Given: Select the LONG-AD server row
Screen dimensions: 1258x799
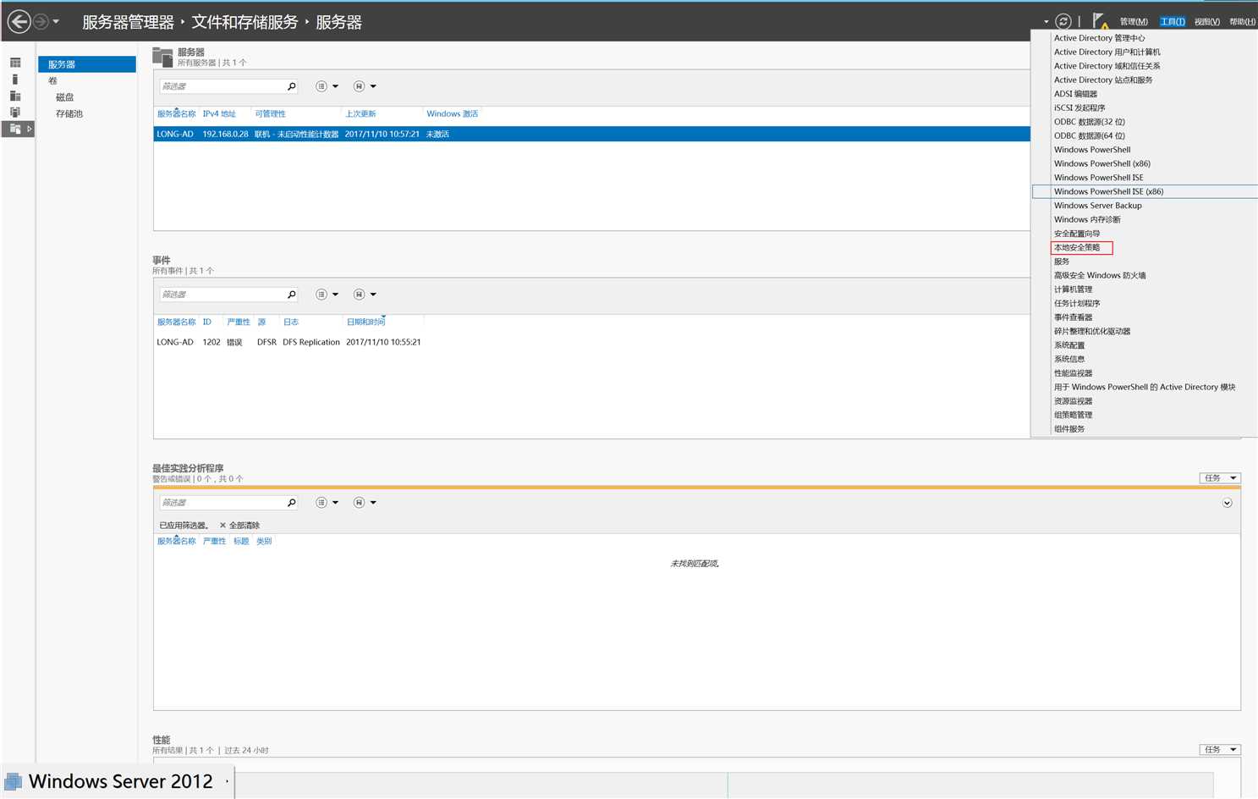Looking at the screenshot, I should coord(591,134).
